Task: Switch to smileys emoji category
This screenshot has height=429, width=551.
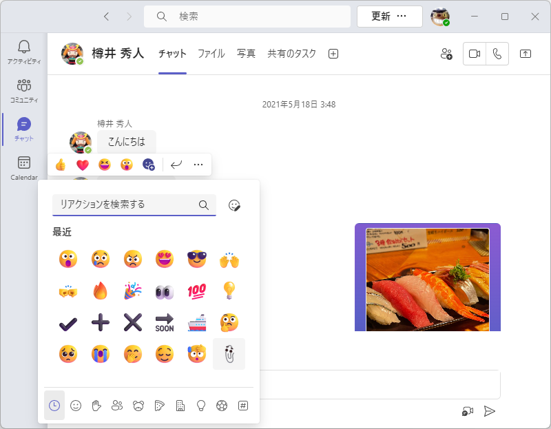Action: tap(76, 405)
